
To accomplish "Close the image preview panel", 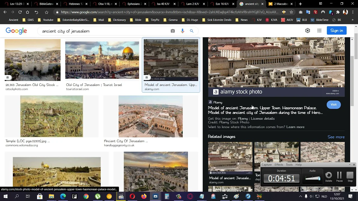I will point(214,49).
